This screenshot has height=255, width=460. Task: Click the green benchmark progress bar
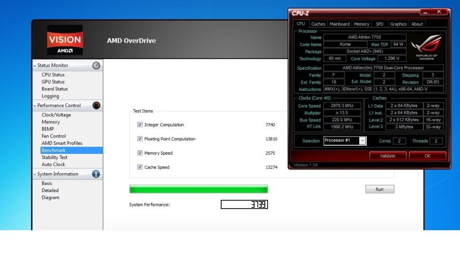point(199,189)
